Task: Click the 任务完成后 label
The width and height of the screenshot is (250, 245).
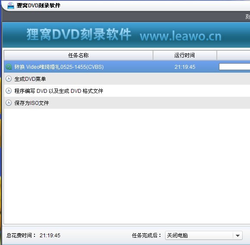Action: tap(146, 236)
